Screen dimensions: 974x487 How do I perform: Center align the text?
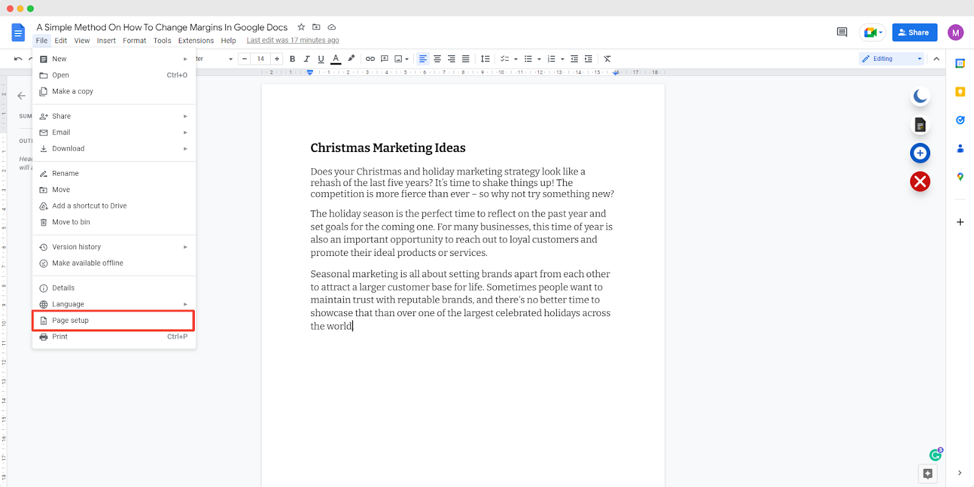tap(437, 59)
